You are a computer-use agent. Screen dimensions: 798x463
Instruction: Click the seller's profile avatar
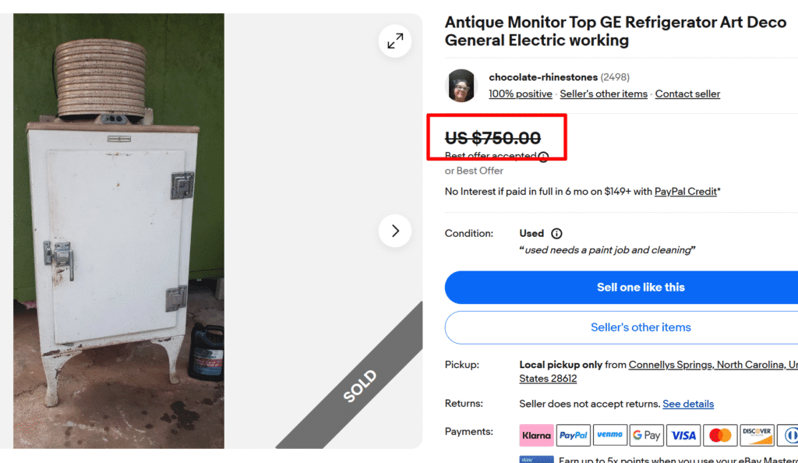click(461, 86)
